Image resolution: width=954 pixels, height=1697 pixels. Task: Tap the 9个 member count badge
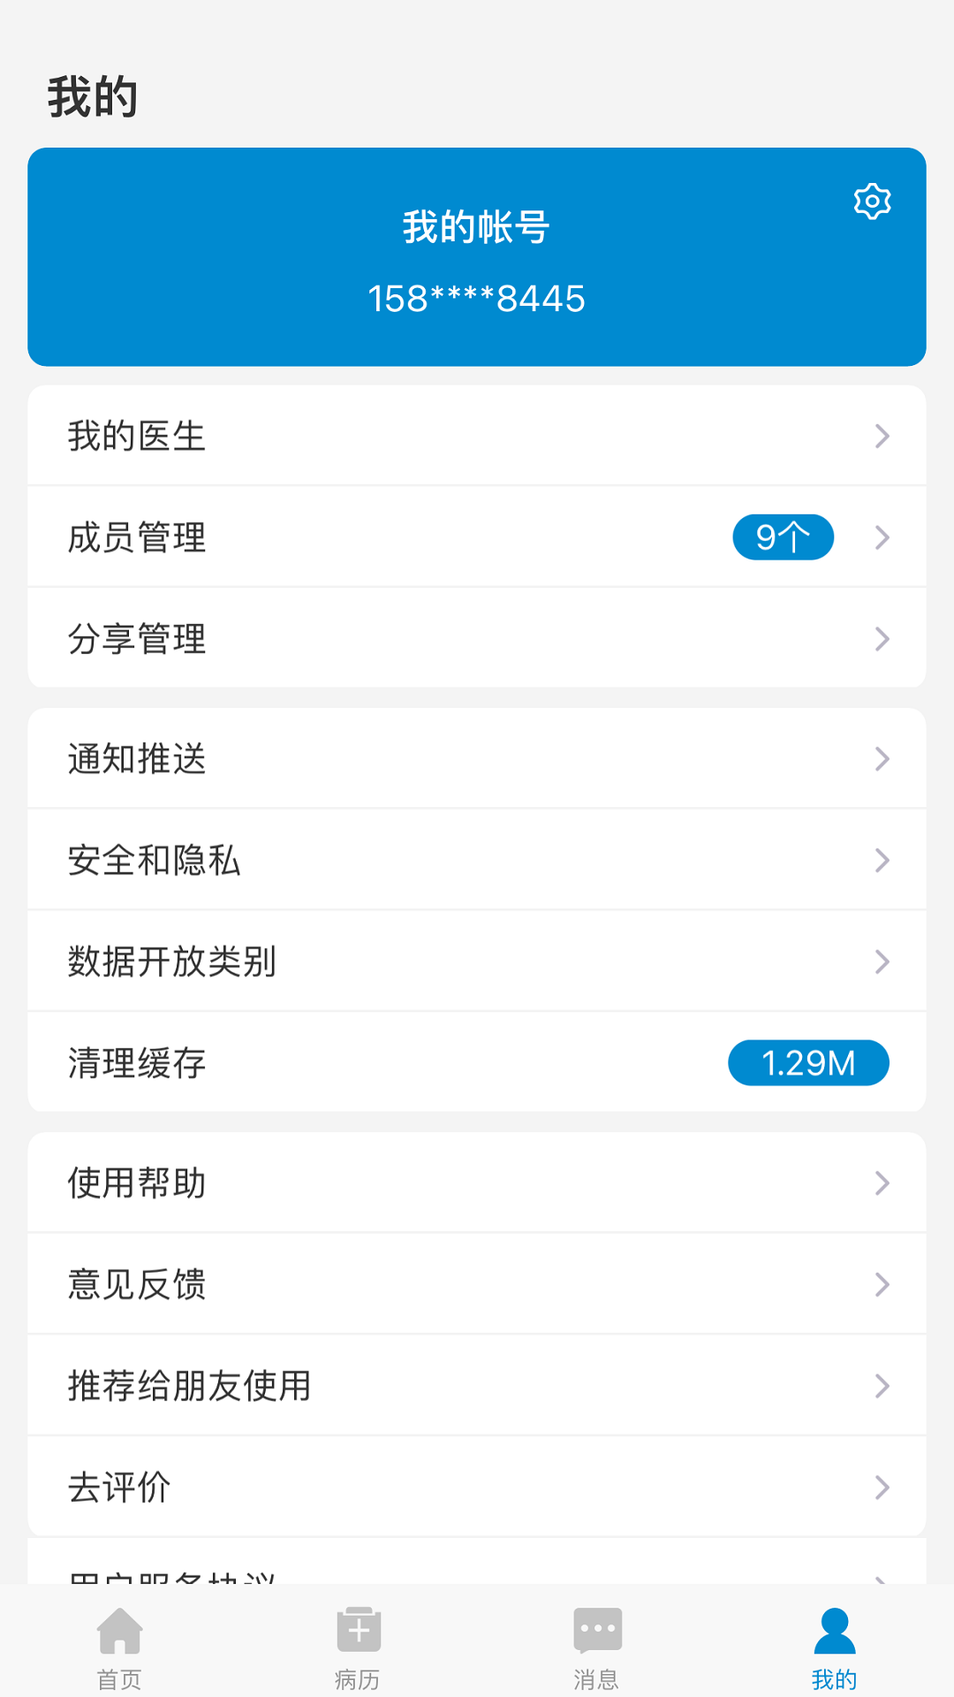pyautogui.click(x=783, y=537)
